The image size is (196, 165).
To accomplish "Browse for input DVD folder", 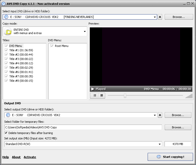I will [x=179, y=17].
